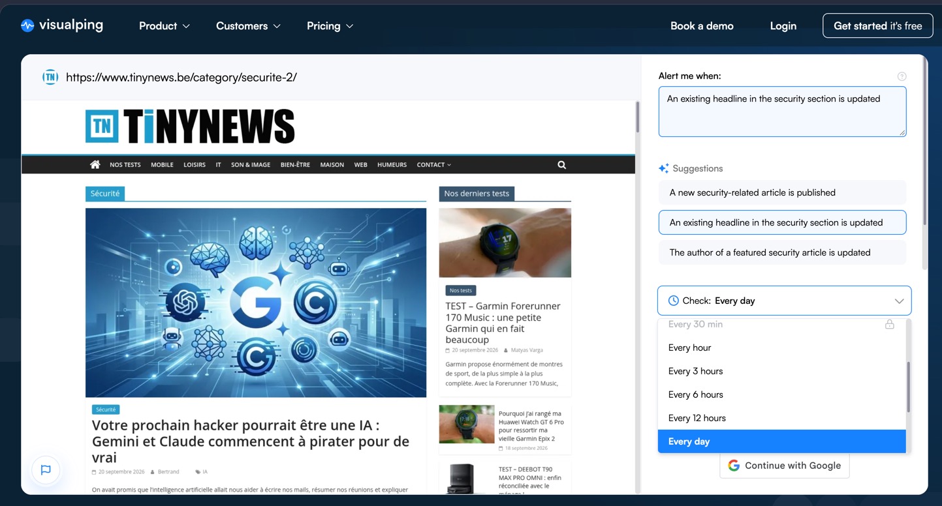Click Get started it's free button
The height and width of the screenshot is (506, 942).
(877, 26)
